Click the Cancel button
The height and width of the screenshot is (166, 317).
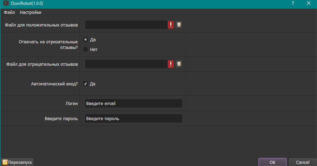(302, 162)
